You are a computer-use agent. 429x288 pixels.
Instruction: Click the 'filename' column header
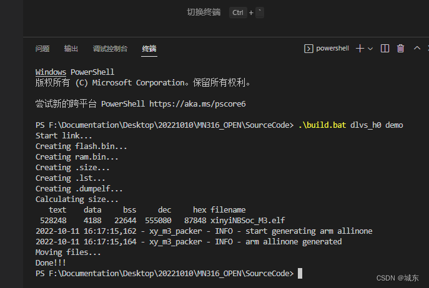tap(228, 210)
